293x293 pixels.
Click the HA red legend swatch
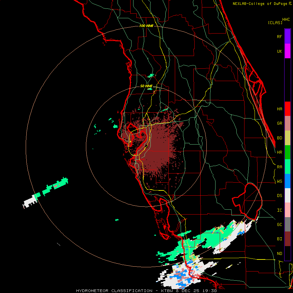click(287, 109)
